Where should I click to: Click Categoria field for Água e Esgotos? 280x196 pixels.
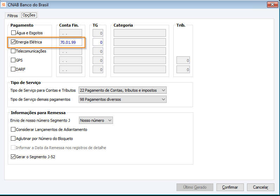[x=140, y=33]
